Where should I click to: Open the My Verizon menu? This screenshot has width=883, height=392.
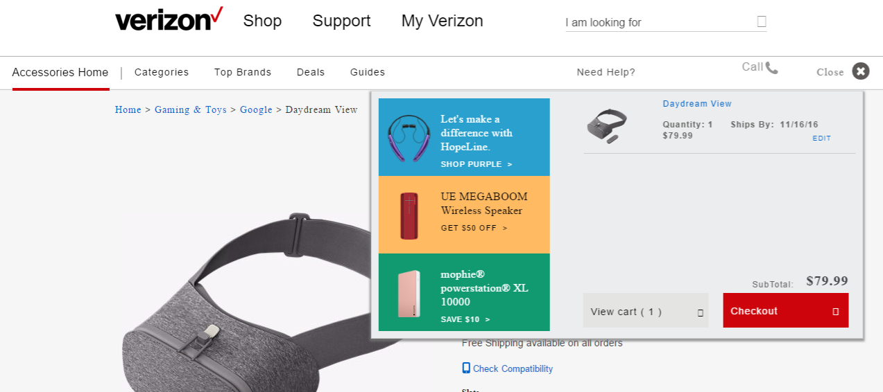coord(442,21)
